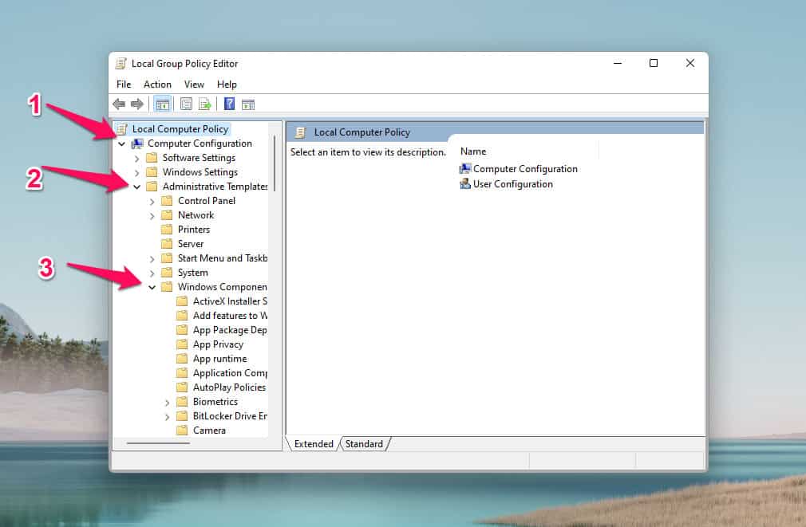
Task: Select the App Privacy folder
Action: 217,344
